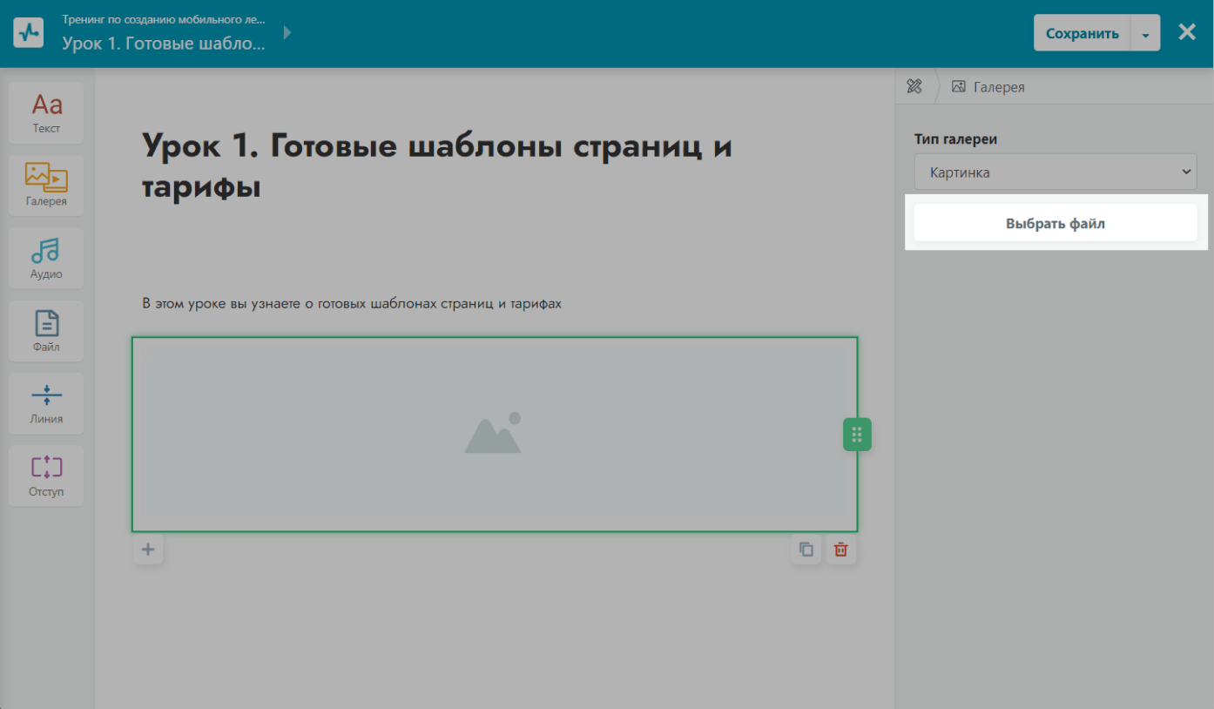Click the Галерея breadcrumb tab
Viewport: 1214px width, 709px height.
point(988,87)
